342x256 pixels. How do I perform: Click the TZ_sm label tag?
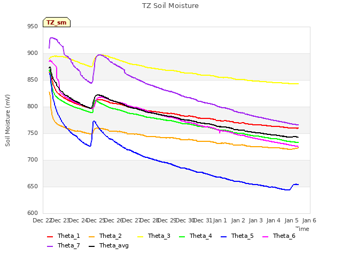point(57,22)
